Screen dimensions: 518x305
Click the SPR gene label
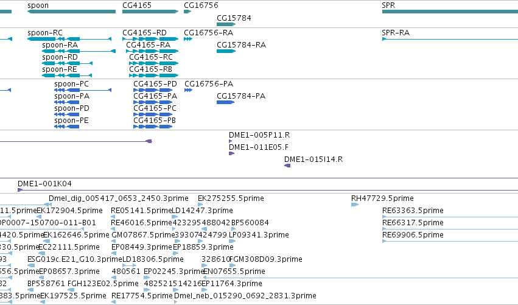[388, 5]
